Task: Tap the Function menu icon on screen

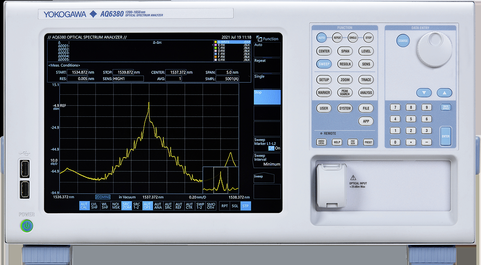Action: click(259, 39)
